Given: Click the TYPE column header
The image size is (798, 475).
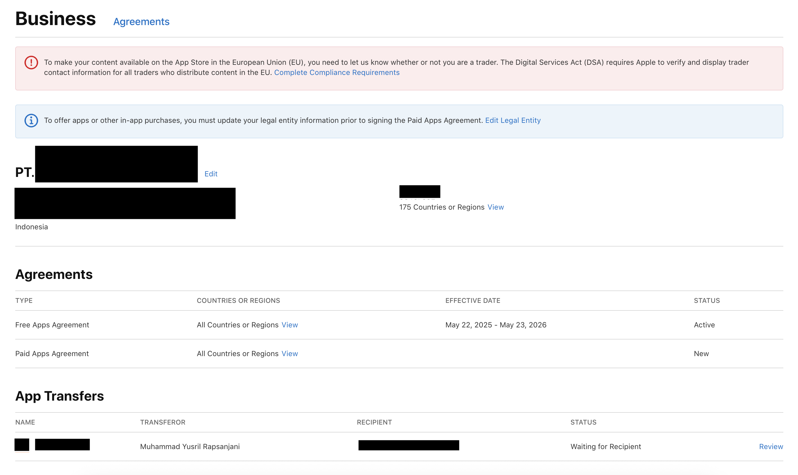Looking at the screenshot, I should [24, 301].
